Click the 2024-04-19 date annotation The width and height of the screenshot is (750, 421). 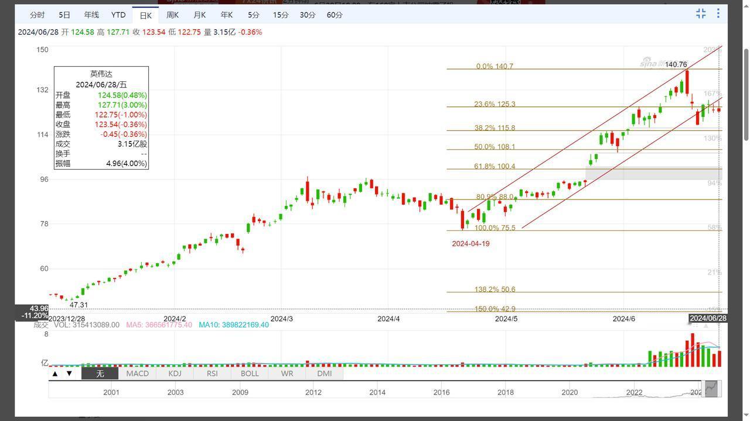471,244
